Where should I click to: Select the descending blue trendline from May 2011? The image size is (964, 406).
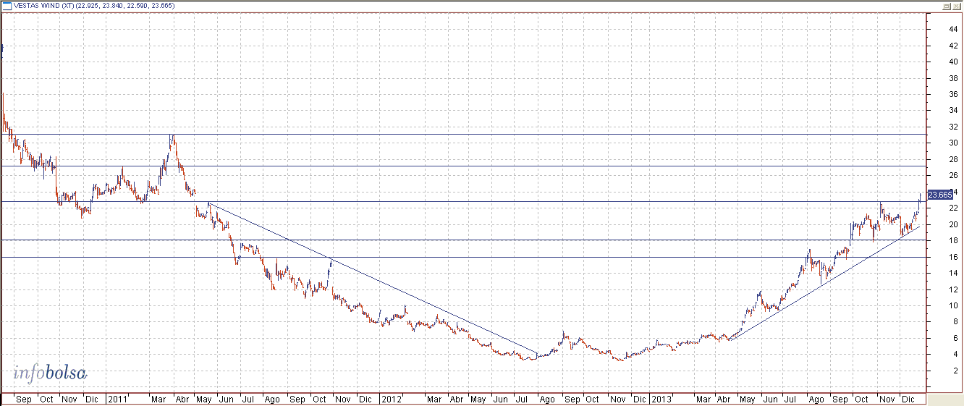373,278
